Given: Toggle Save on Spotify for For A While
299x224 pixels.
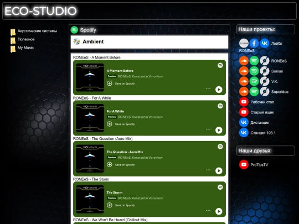Looking at the screenshot, I should click(x=121, y=124).
